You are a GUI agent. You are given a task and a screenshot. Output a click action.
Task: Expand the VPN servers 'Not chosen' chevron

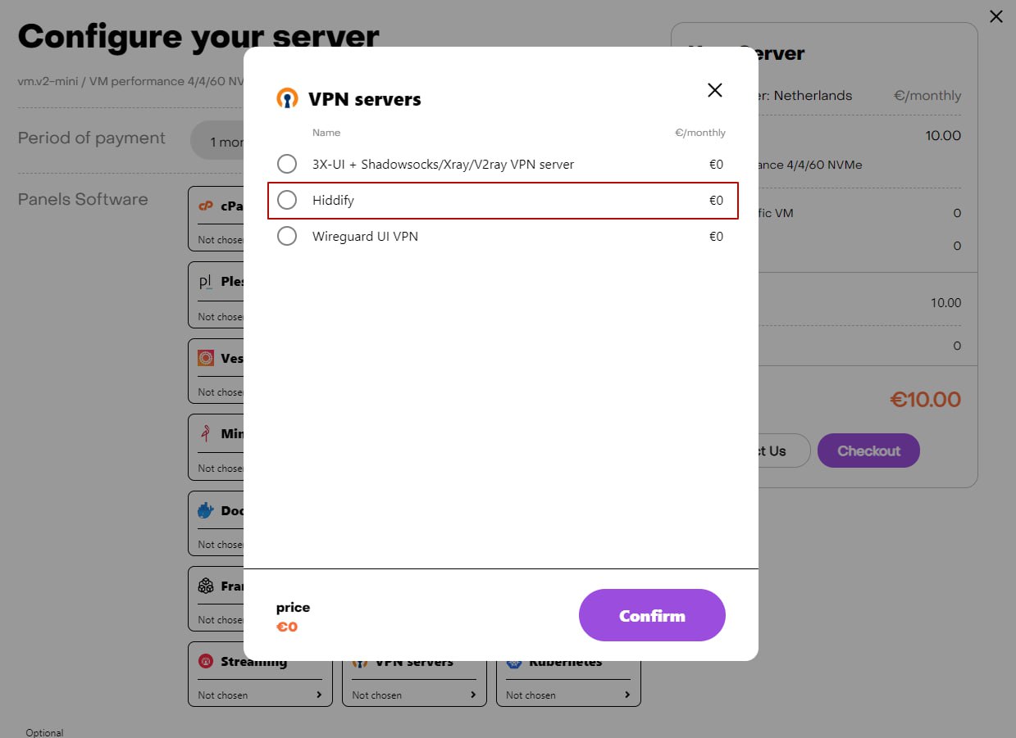pos(473,695)
